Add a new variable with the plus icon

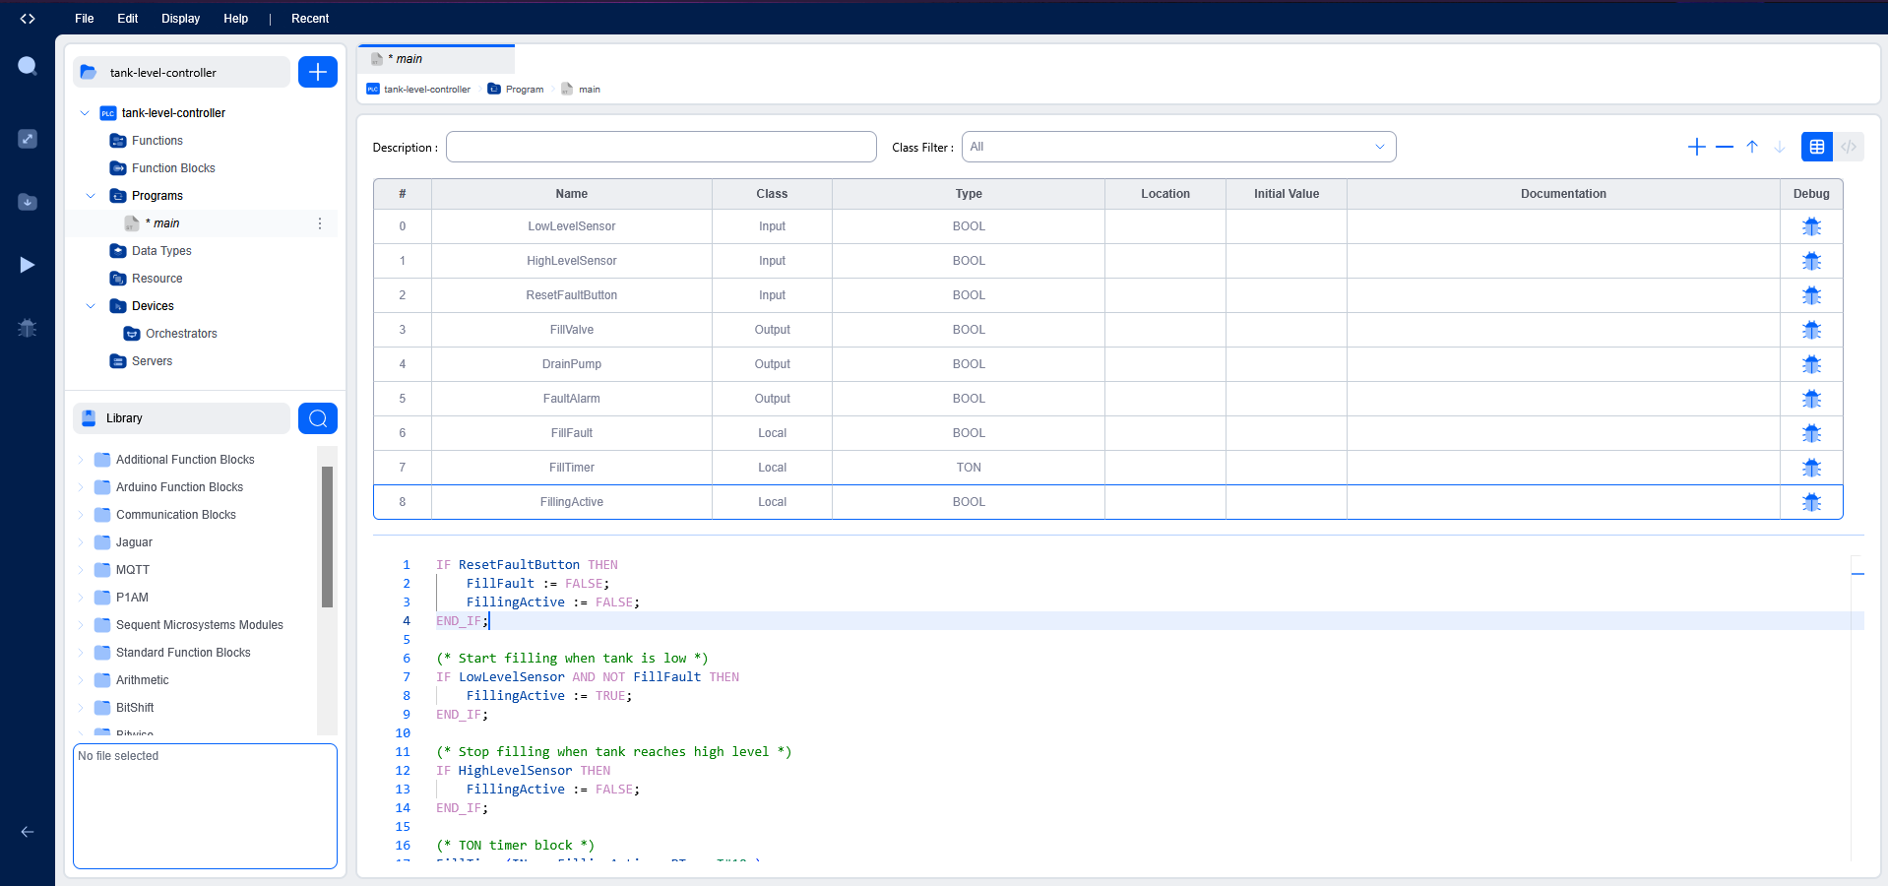click(1697, 147)
